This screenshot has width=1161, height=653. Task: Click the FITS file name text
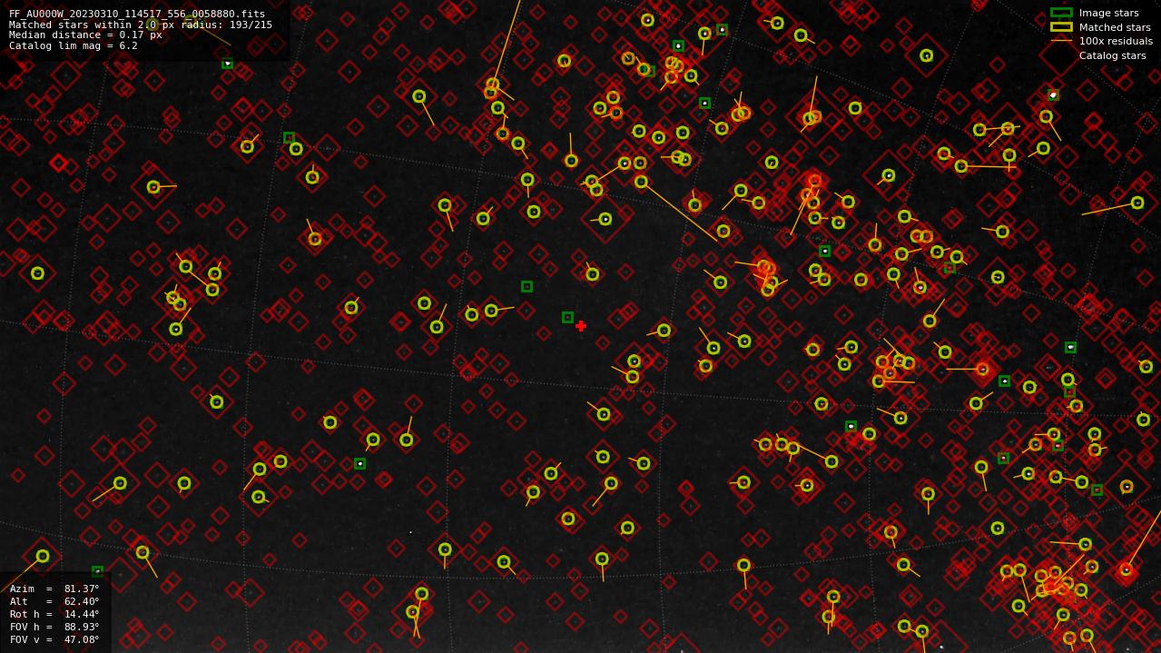(137, 14)
